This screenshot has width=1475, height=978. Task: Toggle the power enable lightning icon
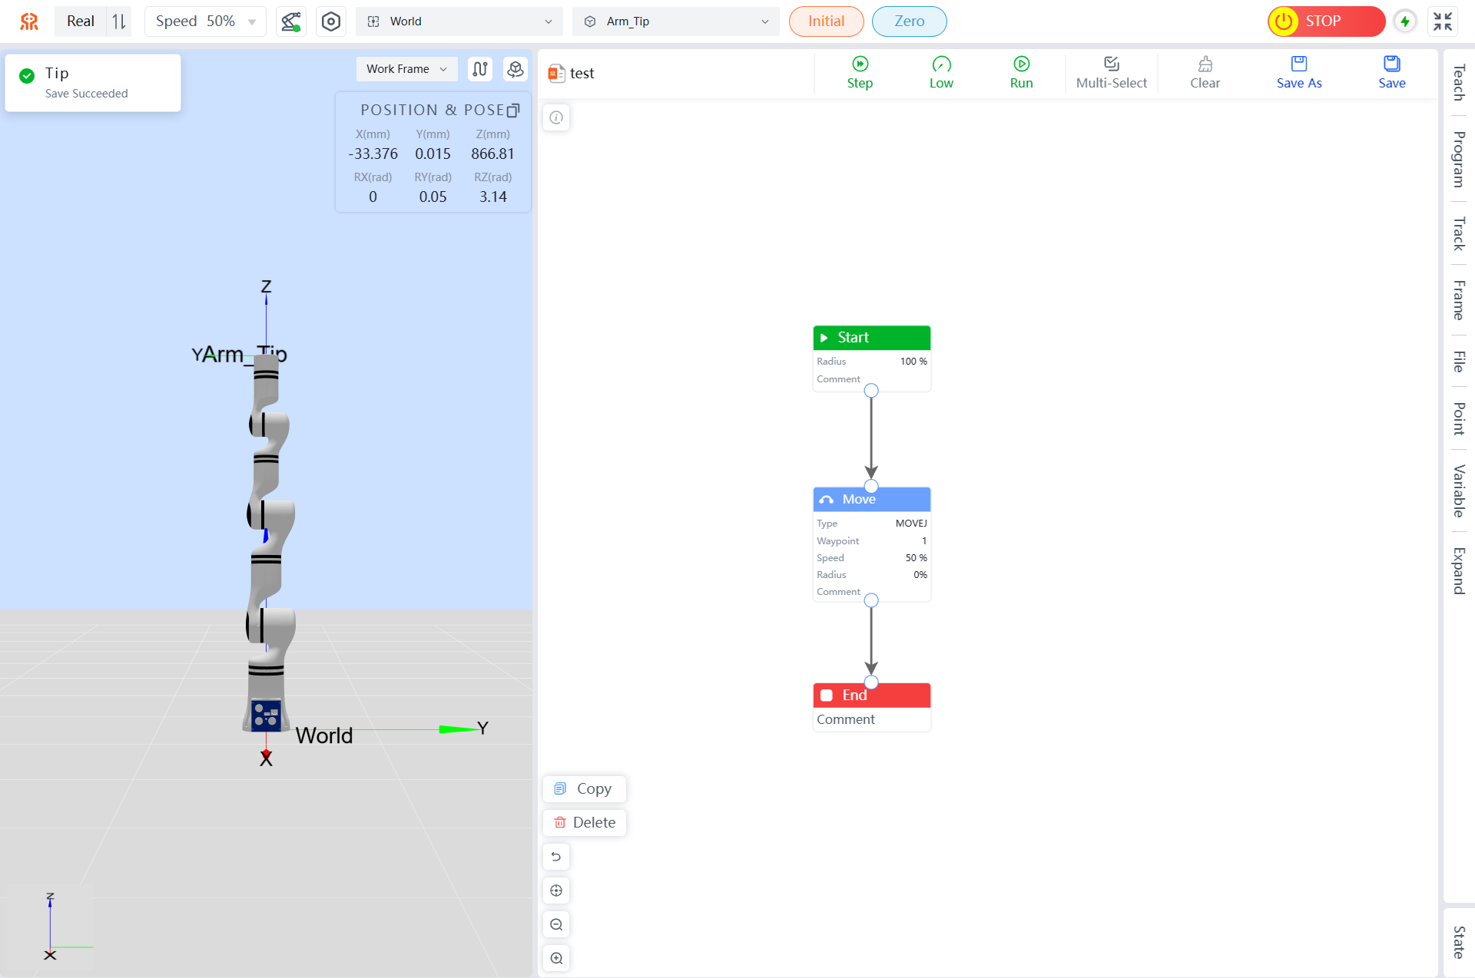tap(1405, 21)
